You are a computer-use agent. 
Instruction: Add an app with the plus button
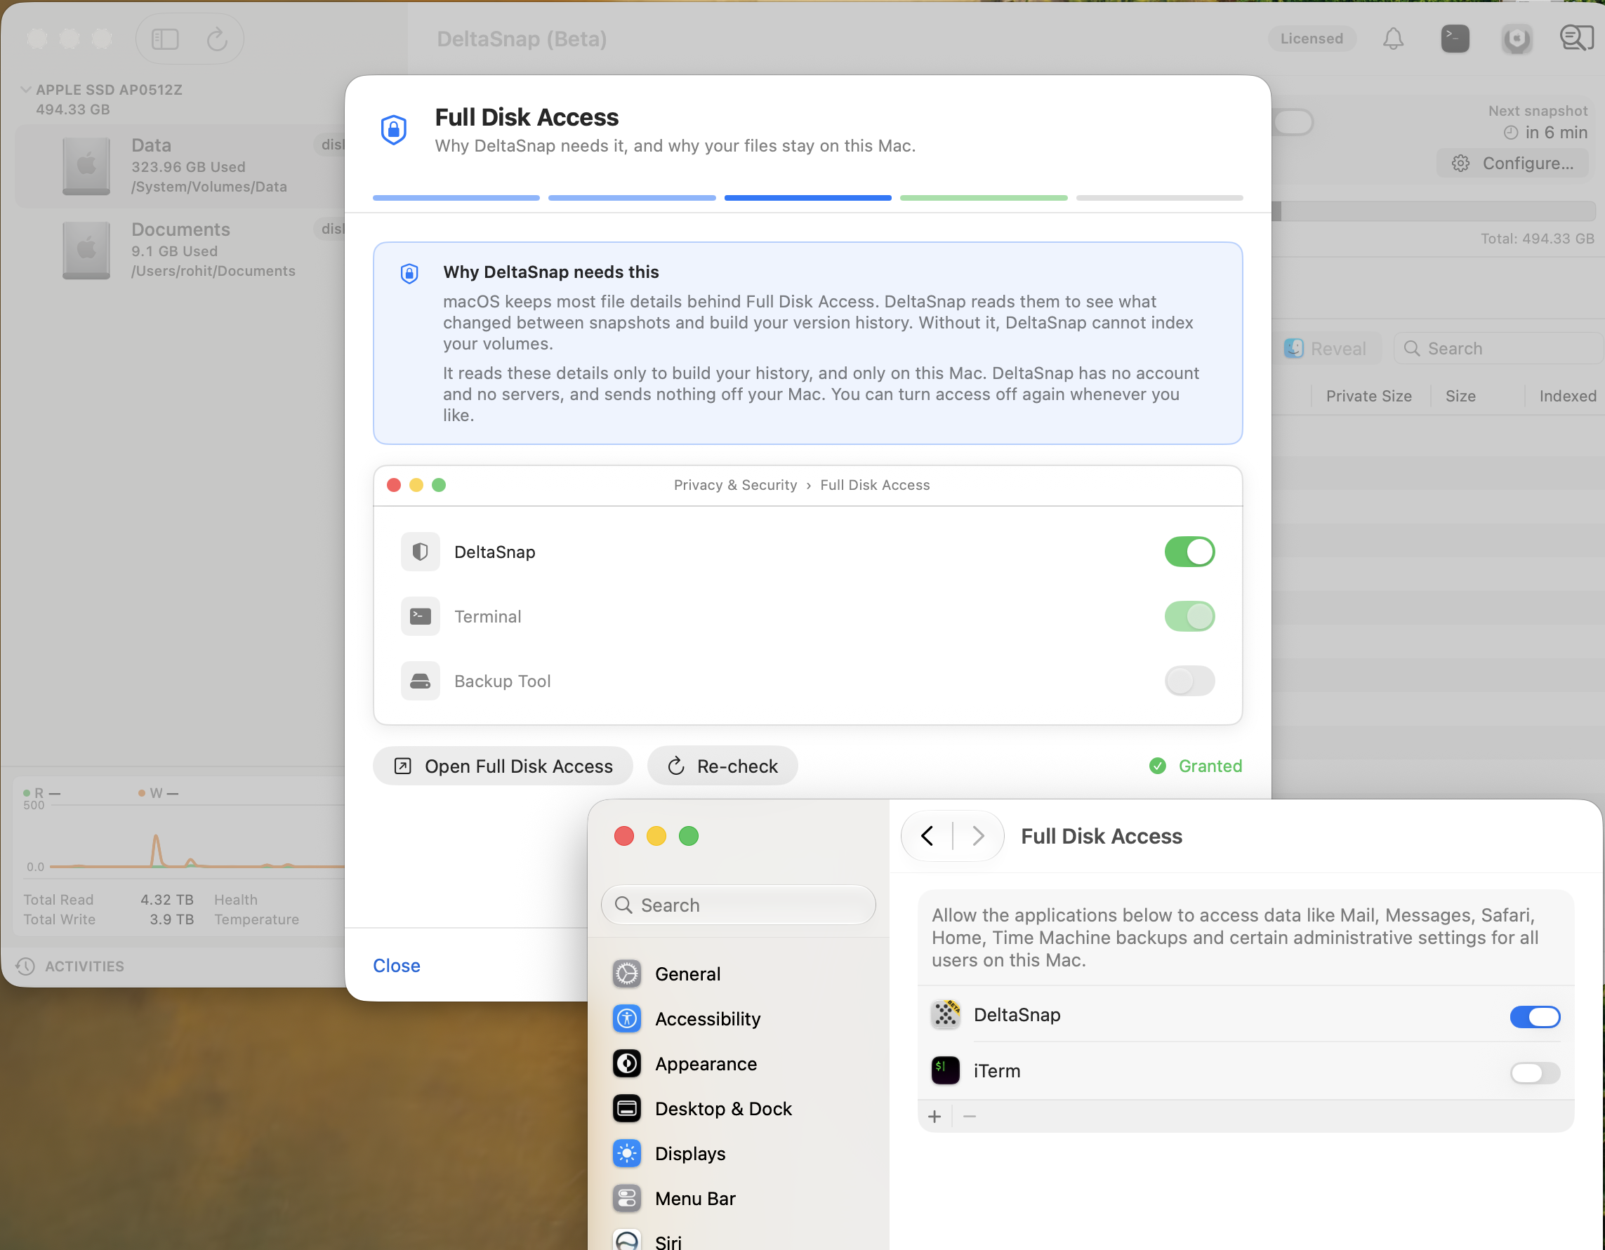pyautogui.click(x=934, y=1117)
